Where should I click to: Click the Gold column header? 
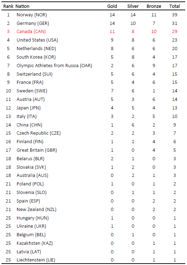112,6
